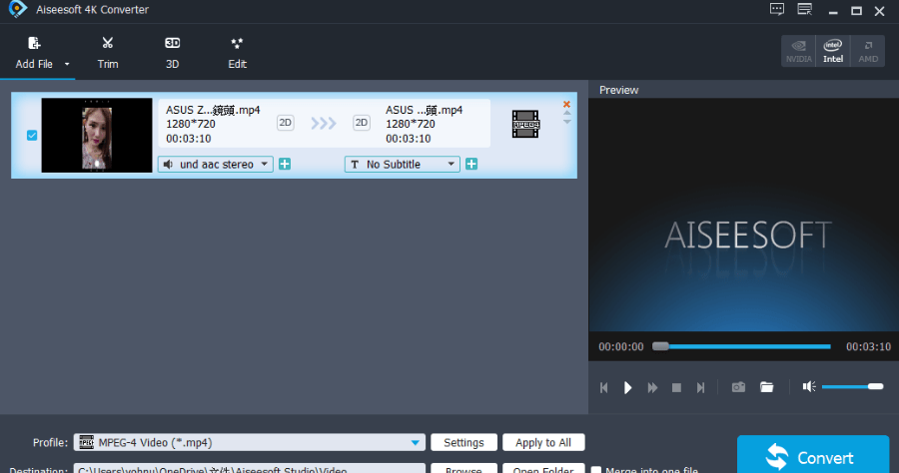Open the feedback chat icon in title bar

[x=777, y=9]
